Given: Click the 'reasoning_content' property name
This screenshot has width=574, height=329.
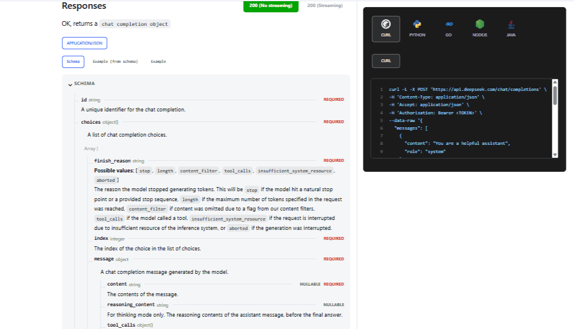Looking at the screenshot, I should click(131, 304).
